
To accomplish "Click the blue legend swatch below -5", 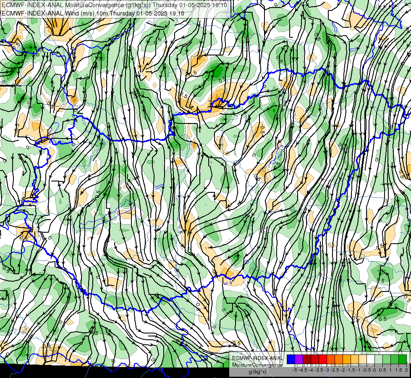I will tap(291, 360).
